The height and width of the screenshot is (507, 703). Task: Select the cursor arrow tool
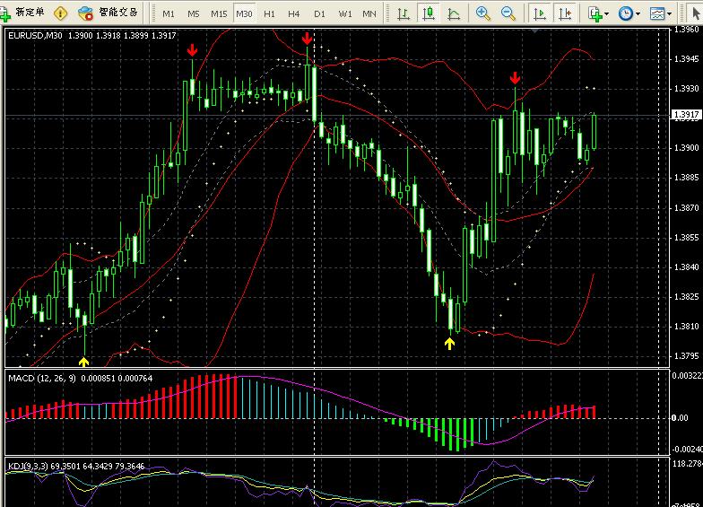click(x=695, y=13)
